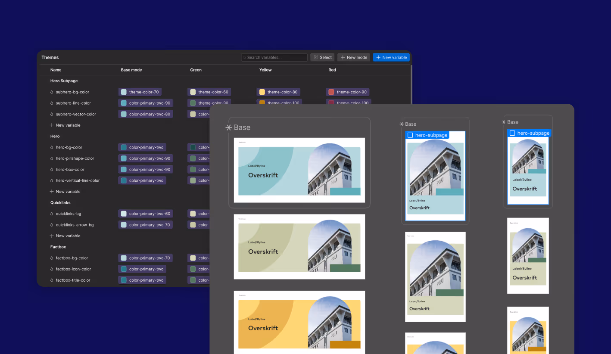
Task: Click the drop icon beside hero-pillshape-color
Action: [52, 158]
